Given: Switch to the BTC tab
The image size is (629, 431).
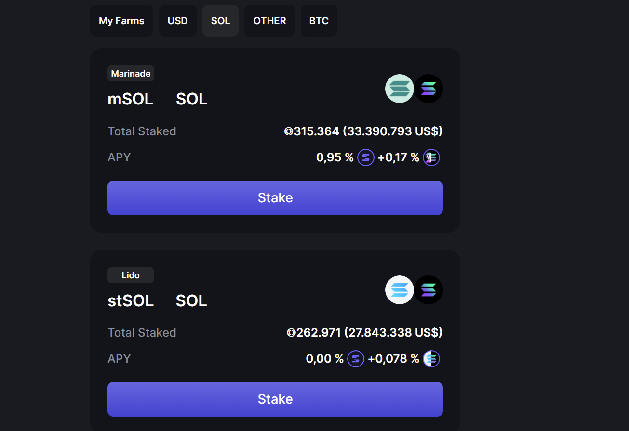Looking at the screenshot, I should point(319,21).
